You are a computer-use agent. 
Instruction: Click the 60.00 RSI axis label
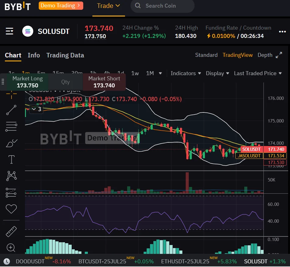pyautogui.click(x=273, y=204)
